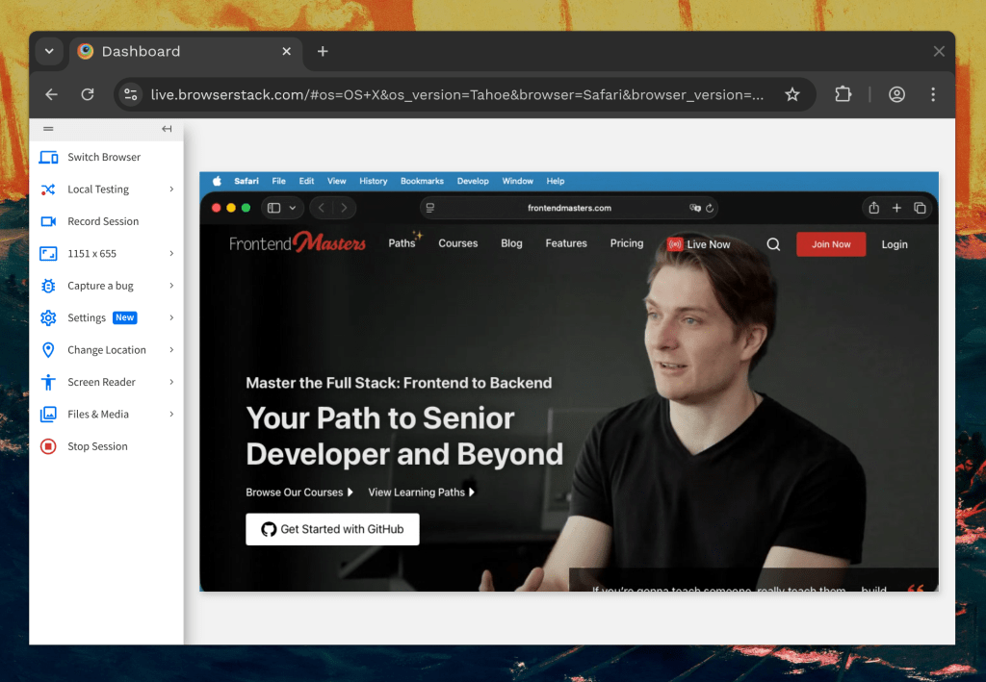The width and height of the screenshot is (986, 682).
Task: Expand Change Location chevron
Action: [171, 350]
